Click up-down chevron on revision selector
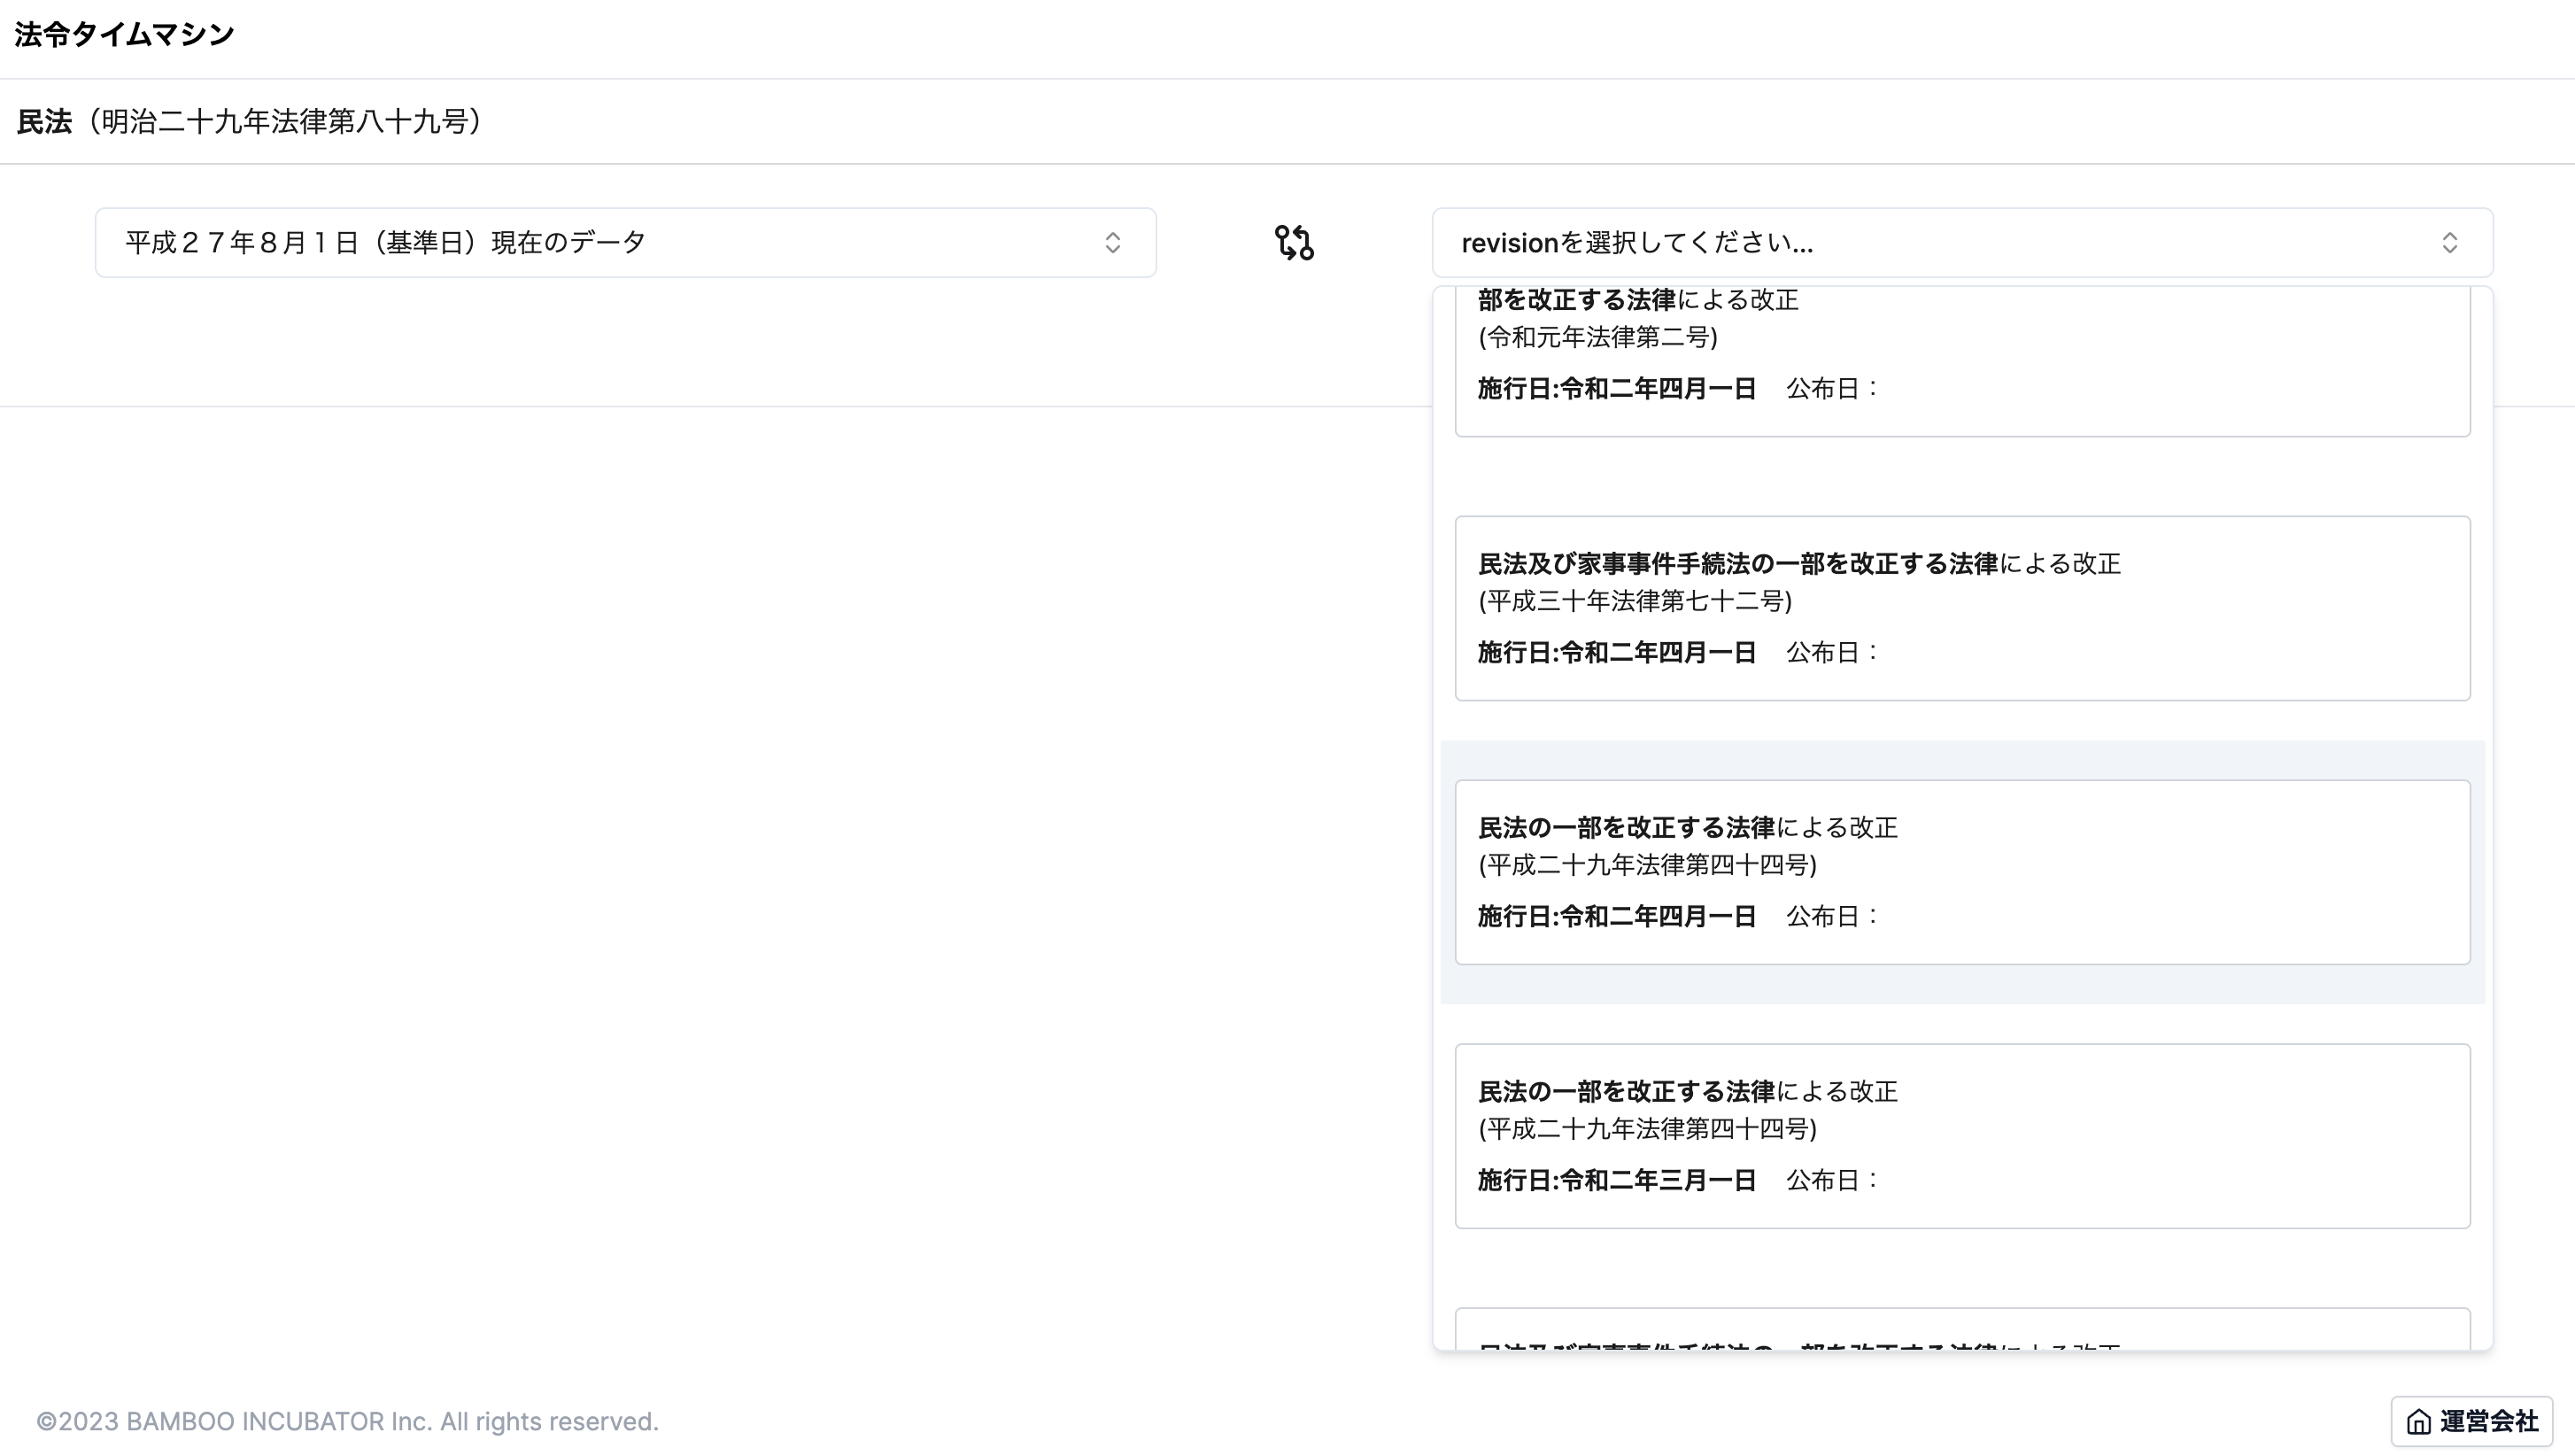 (2449, 243)
